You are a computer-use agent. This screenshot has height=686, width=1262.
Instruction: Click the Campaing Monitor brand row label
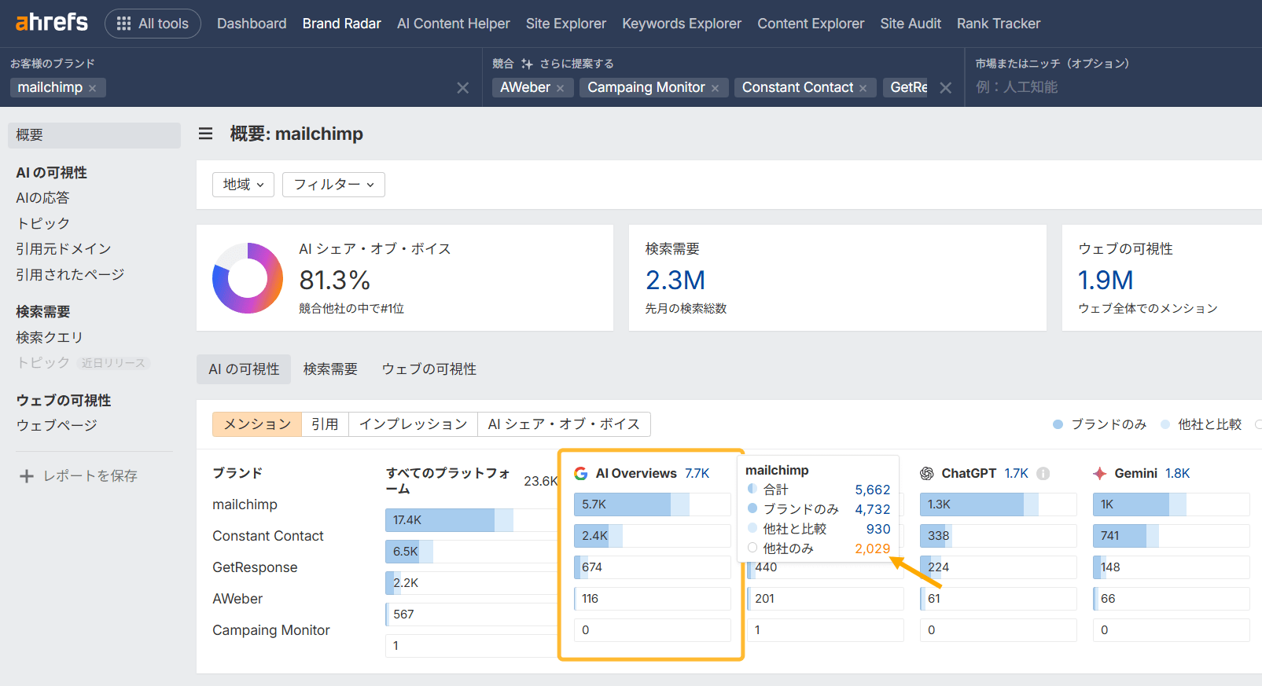pyautogui.click(x=271, y=630)
